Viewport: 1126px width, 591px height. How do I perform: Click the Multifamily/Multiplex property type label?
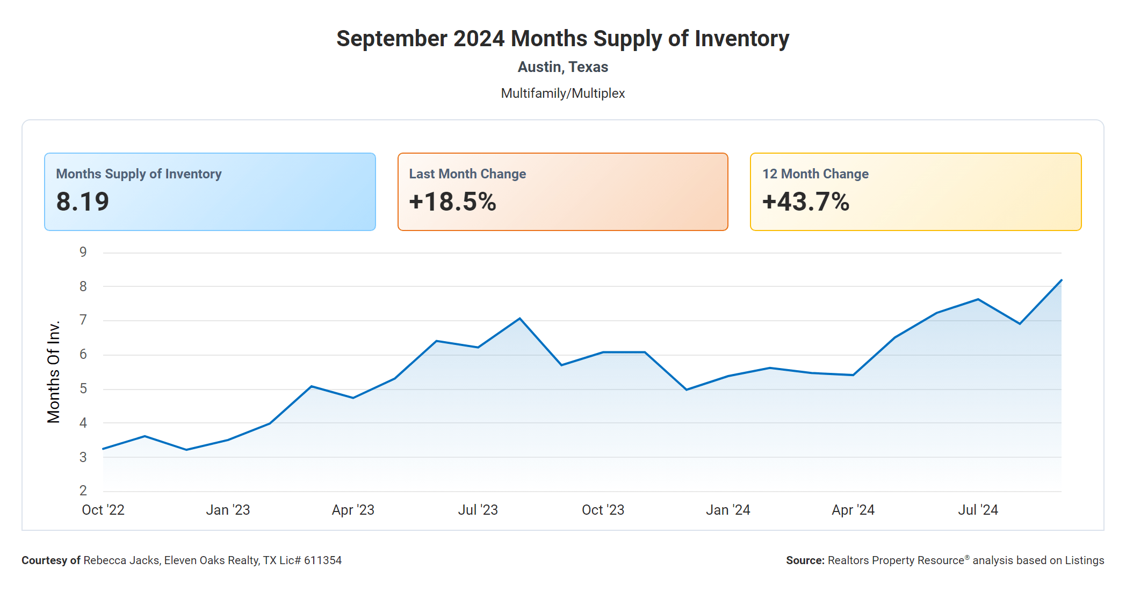[562, 93]
